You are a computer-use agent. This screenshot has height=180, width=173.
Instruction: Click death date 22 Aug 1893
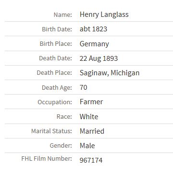click(x=99, y=58)
